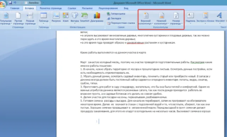Switch to the Главная tab

tap(15, 8)
